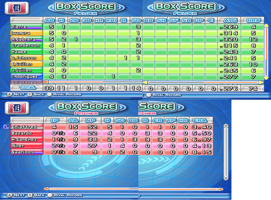Click the team total .276 average
Viewport: 271px width, 200px height.
click(x=229, y=89)
